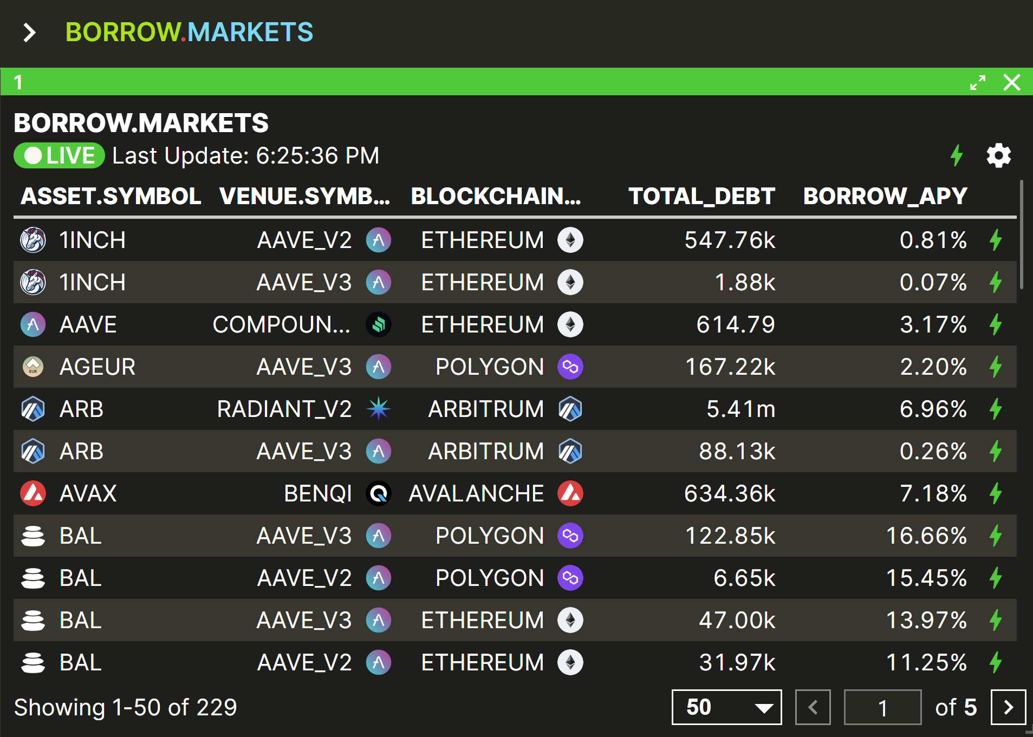Click the lightning bolt on 1INCH AAVE_V3 row
1033x737 pixels.
tap(996, 282)
